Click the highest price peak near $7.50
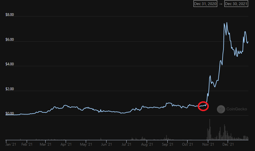 click(x=226, y=23)
